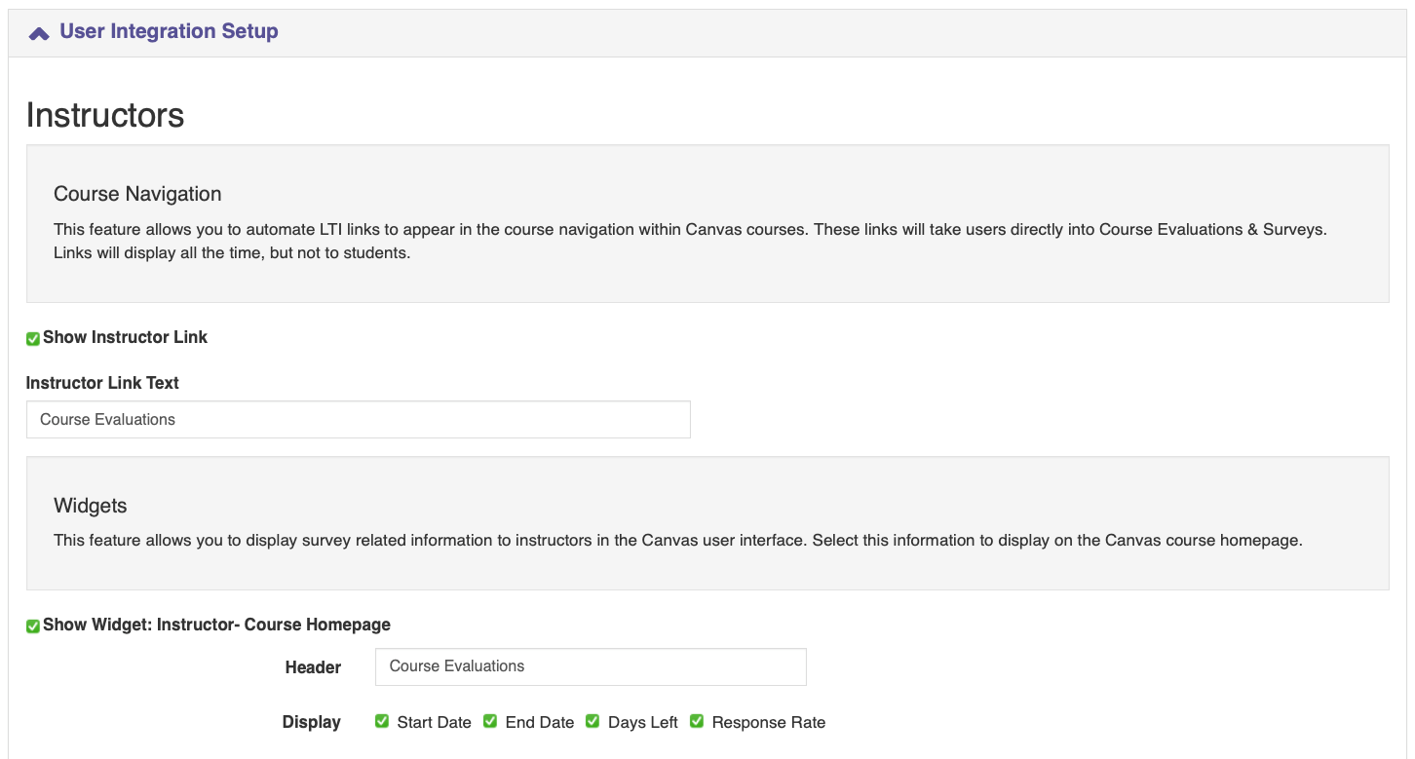The image size is (1415, 759).
Task: Click the green checkmark icon beside Show Instructor Link
Action: click(x=32, y=338)
